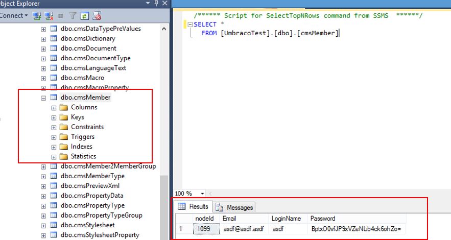This screenshot has height=240, width=451.
Task: Click the Triggers folder icon
Action: tap(63, 137)
